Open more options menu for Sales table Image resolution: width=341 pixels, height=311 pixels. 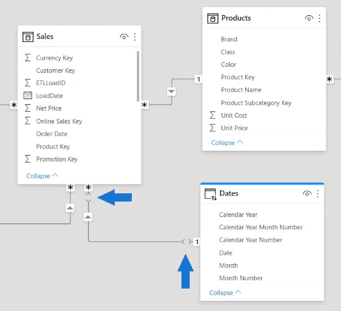click(135, 37)
